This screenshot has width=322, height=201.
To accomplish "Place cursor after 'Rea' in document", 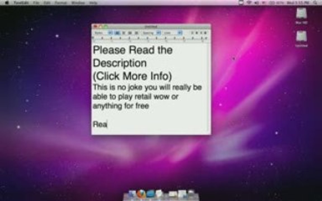I will pyautogui.click(x=107, y=124).
